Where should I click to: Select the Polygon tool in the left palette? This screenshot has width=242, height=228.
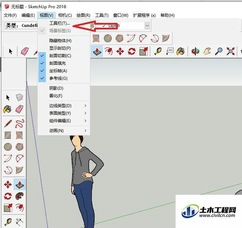tap(20, 147)
